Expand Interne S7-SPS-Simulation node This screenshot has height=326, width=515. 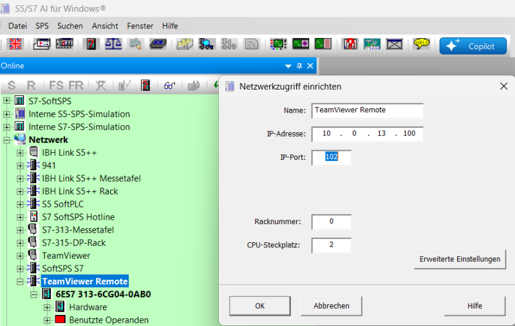tap(6, 127)
